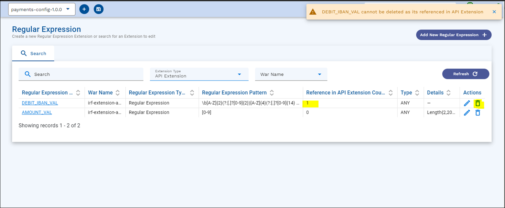
Task: Open the DEBIT_IBAN_VAL link
Action: (40, 103)
